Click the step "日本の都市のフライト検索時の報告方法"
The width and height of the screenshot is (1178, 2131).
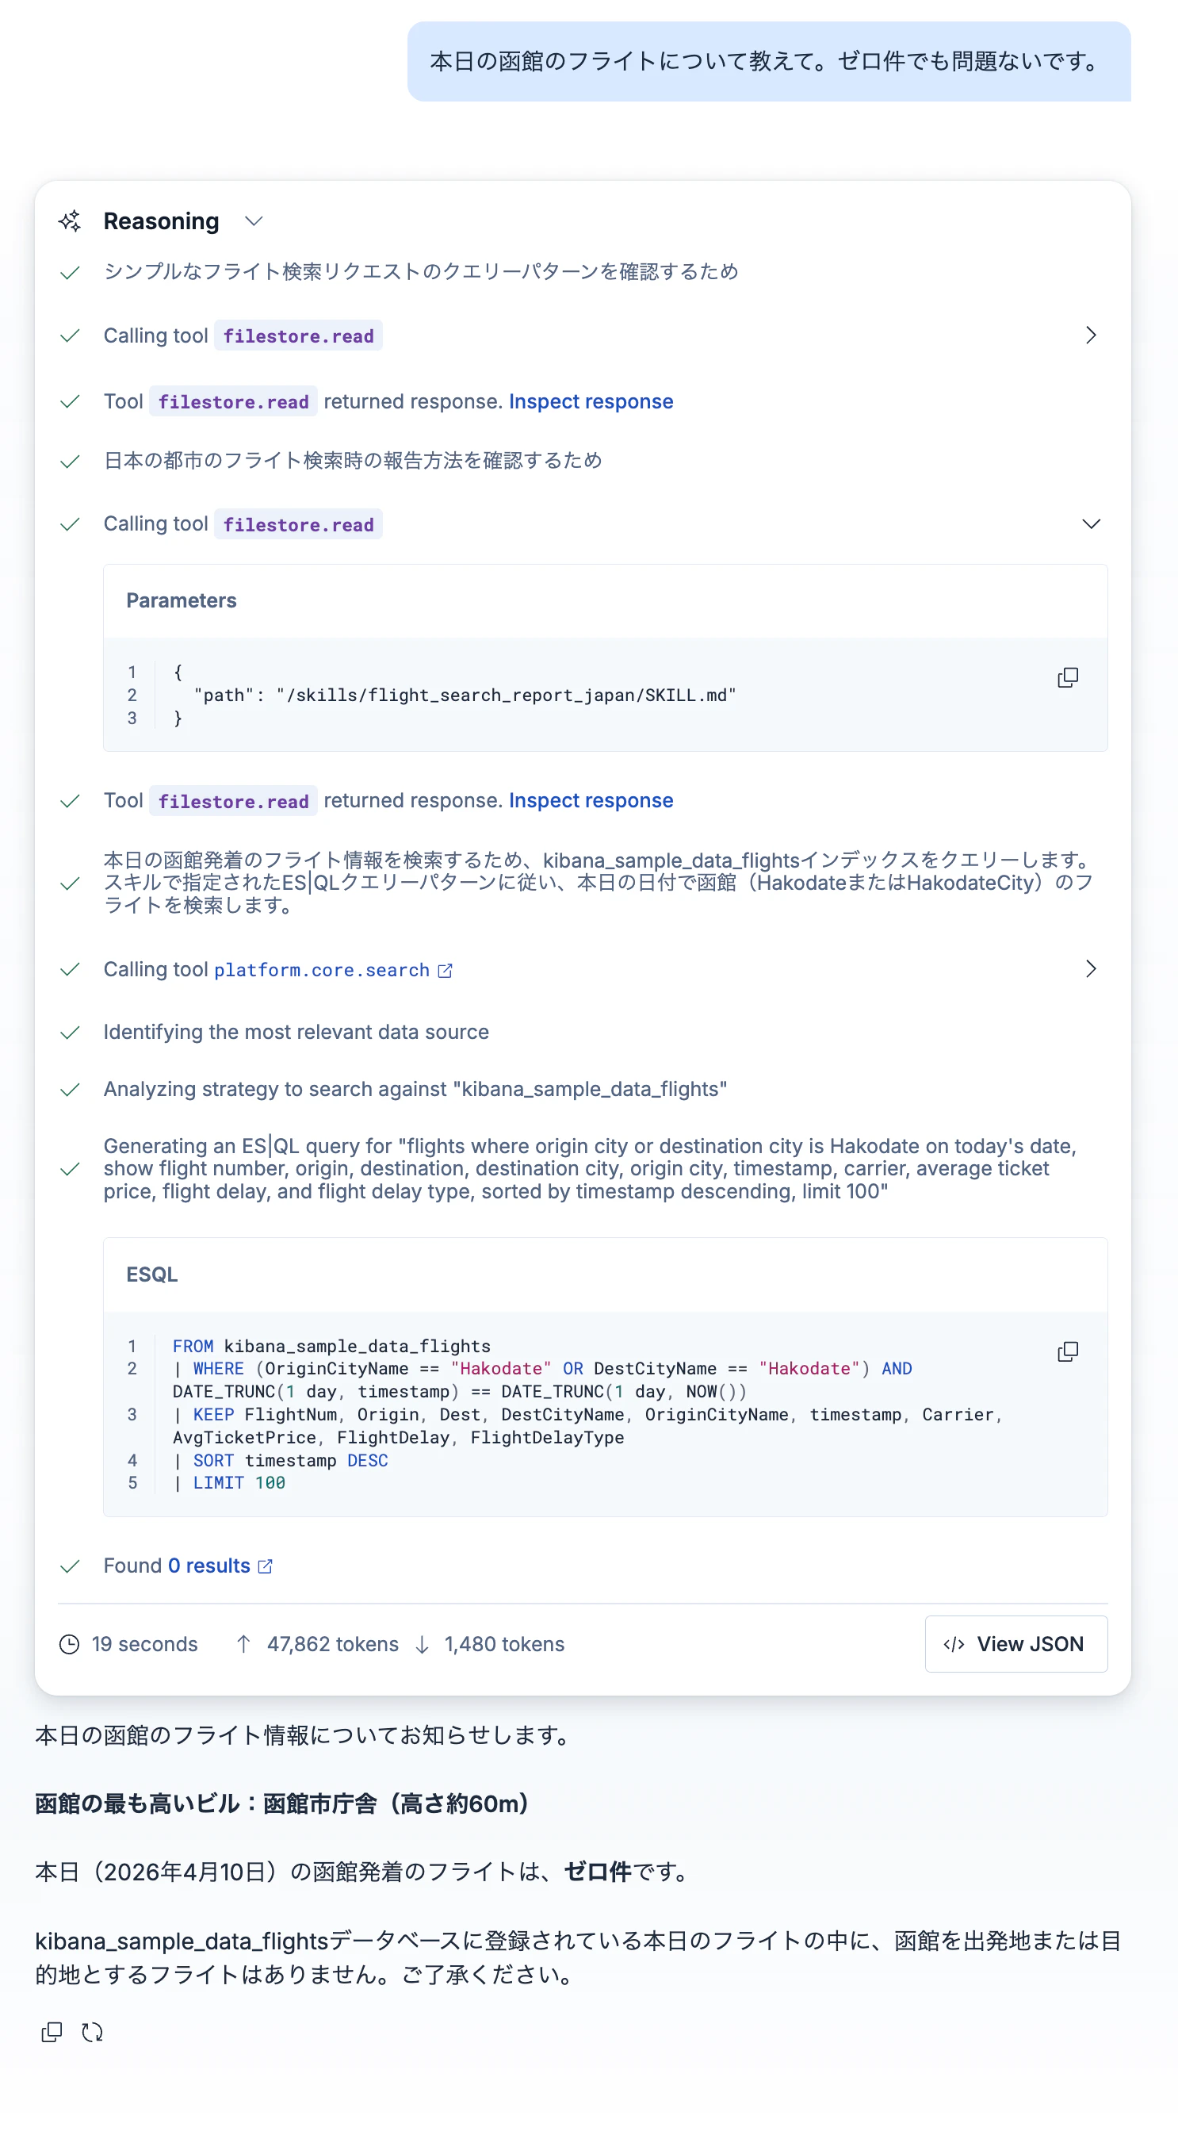pos(353,460)
